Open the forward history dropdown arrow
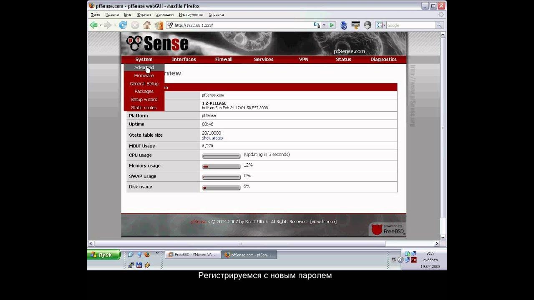The height and width of the screenshot is (300, 534). [x=115, y=25]
